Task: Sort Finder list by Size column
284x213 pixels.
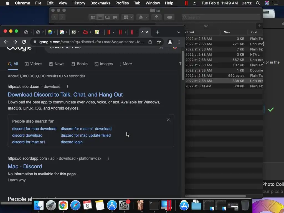Action: [234, 32]
